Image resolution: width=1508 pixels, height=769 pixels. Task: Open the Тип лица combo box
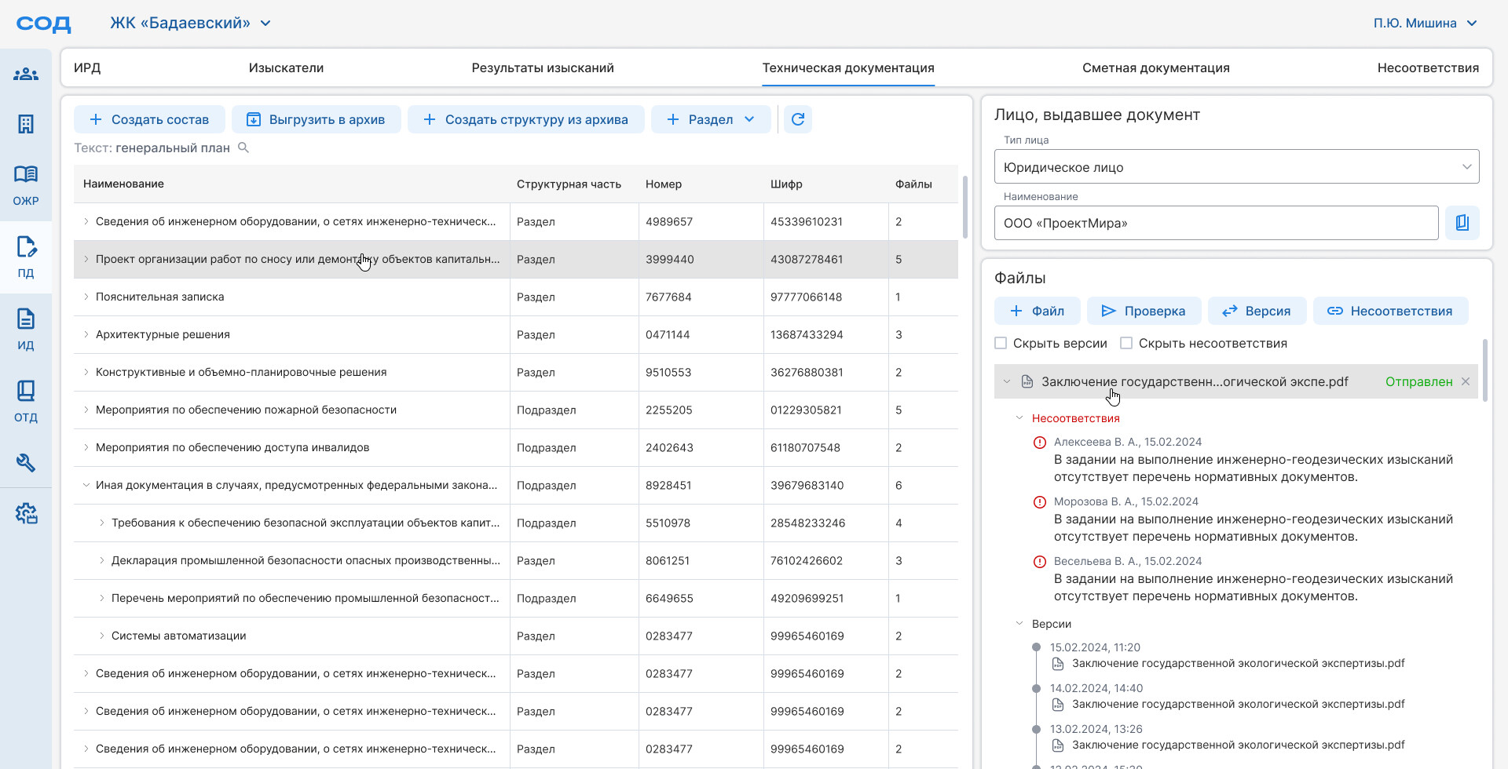click(1236, 166)
